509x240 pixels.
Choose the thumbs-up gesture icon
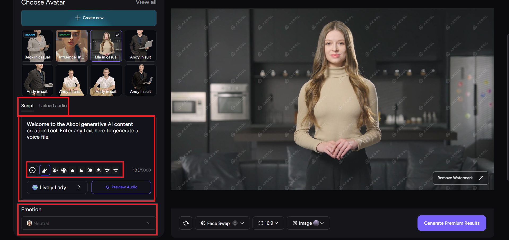click(72, 170)
